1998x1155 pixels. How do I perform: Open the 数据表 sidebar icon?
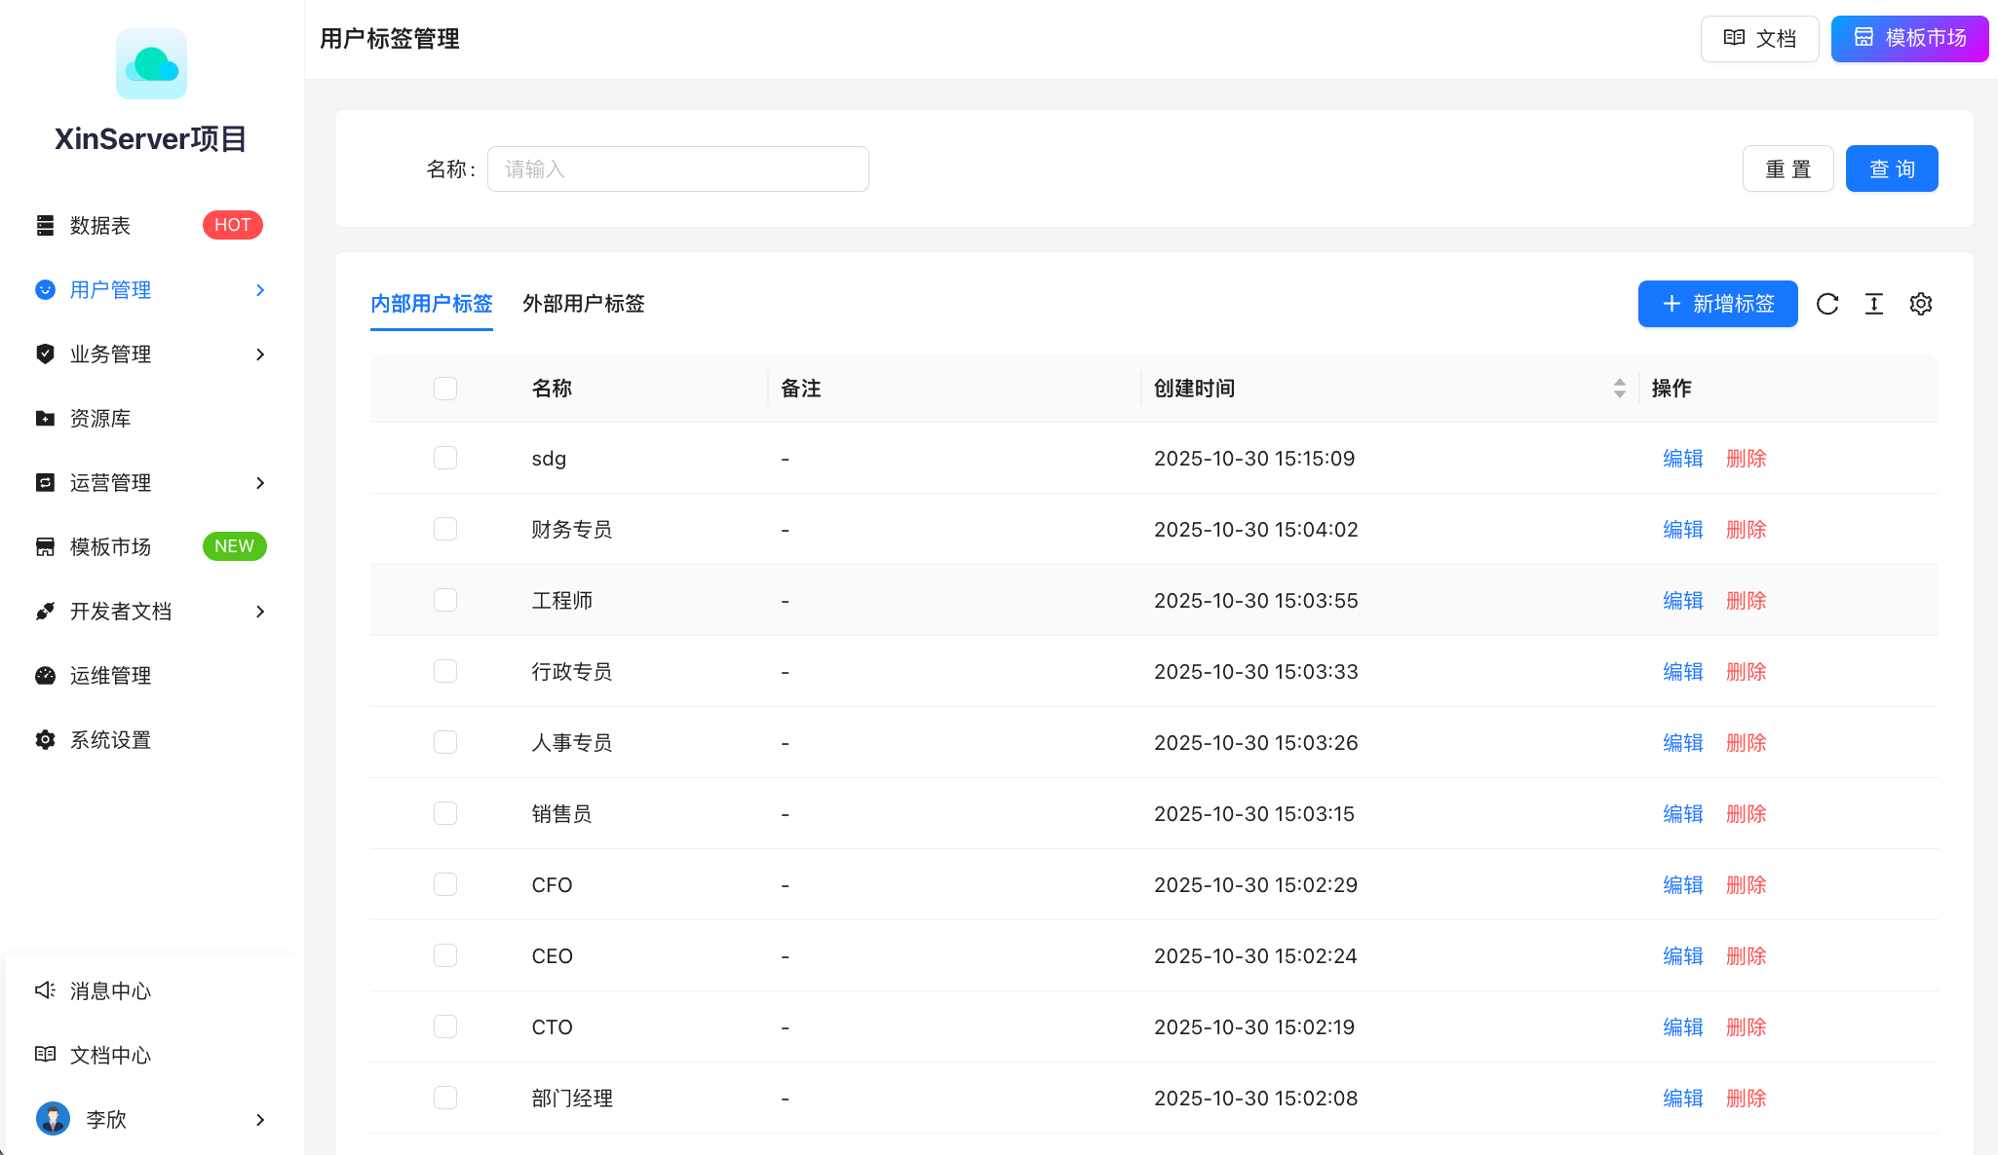pyautogui.click(x=45, y=225)
